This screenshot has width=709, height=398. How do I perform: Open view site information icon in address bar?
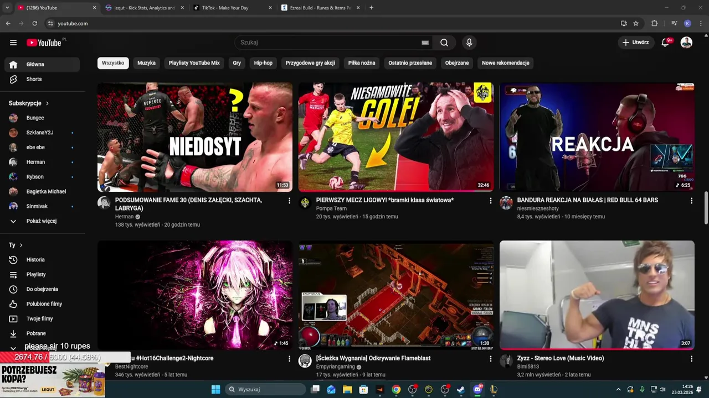[50, 23]
